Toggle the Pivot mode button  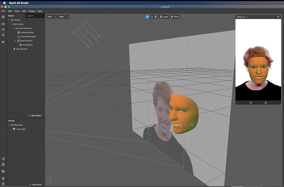pos(175,17)
